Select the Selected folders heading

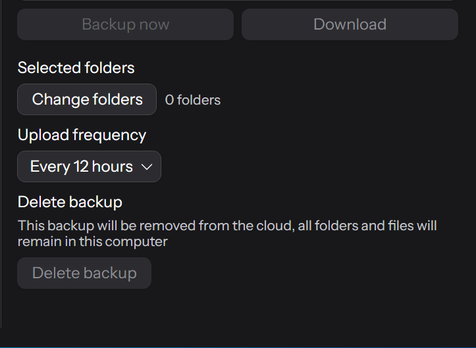tap(76, 68)
